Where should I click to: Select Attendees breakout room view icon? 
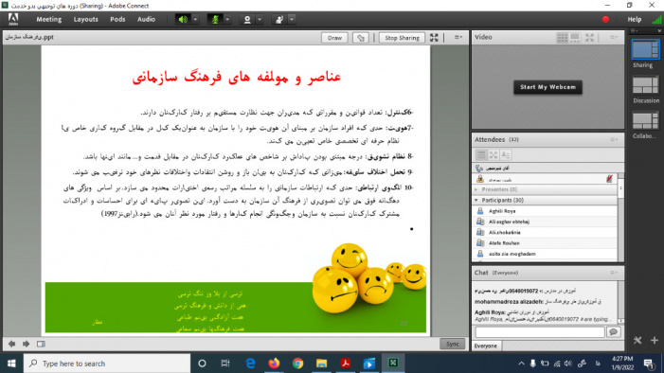[494, 154]
